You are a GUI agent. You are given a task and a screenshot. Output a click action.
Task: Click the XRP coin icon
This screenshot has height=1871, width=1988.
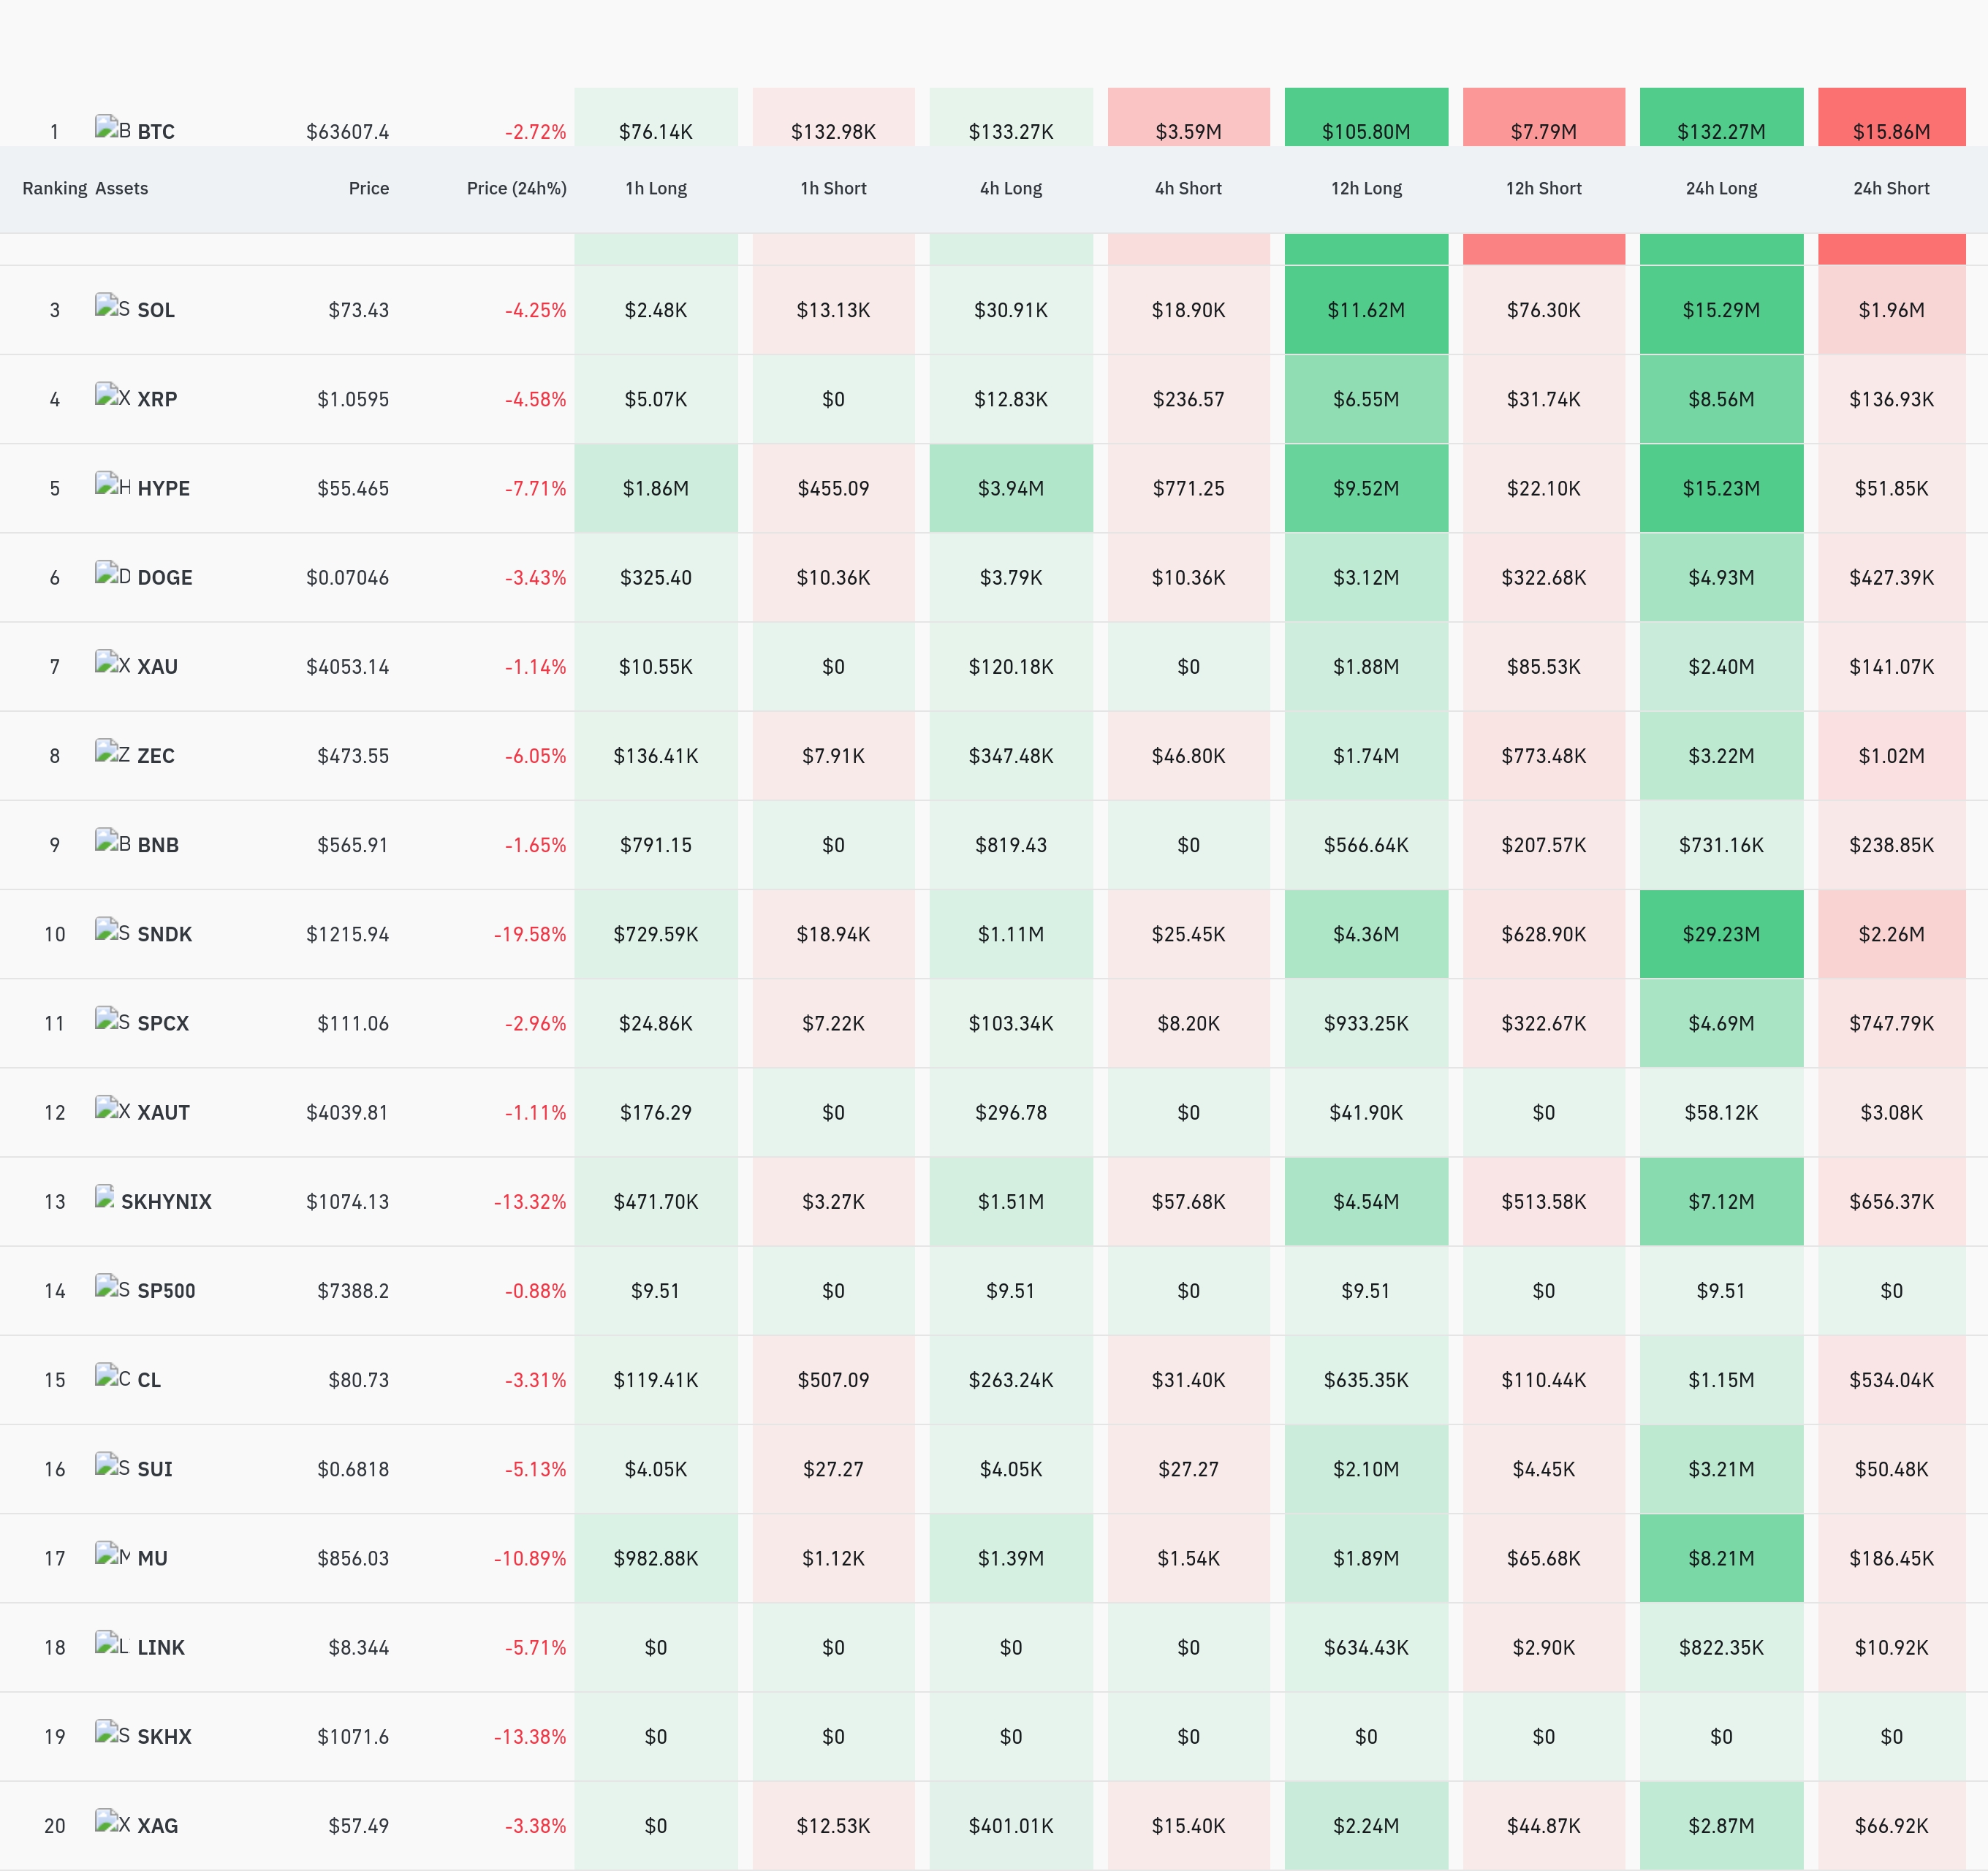coord(112,395)
